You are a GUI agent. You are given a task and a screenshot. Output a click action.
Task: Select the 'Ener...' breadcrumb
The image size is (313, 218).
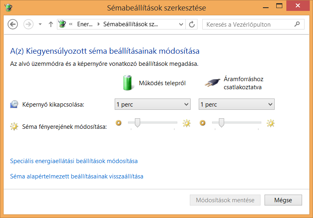[85, 24]
